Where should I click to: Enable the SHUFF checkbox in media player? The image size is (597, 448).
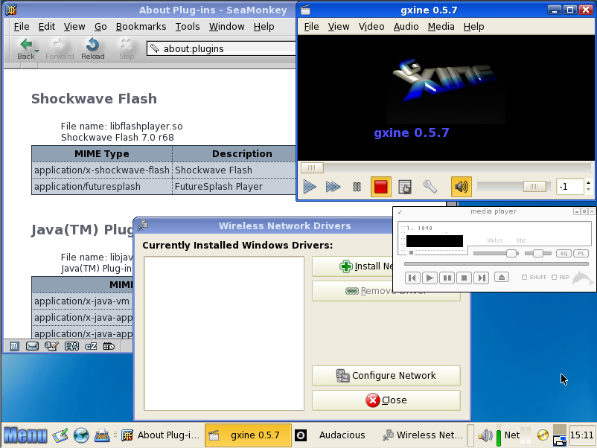pos(524,278)
